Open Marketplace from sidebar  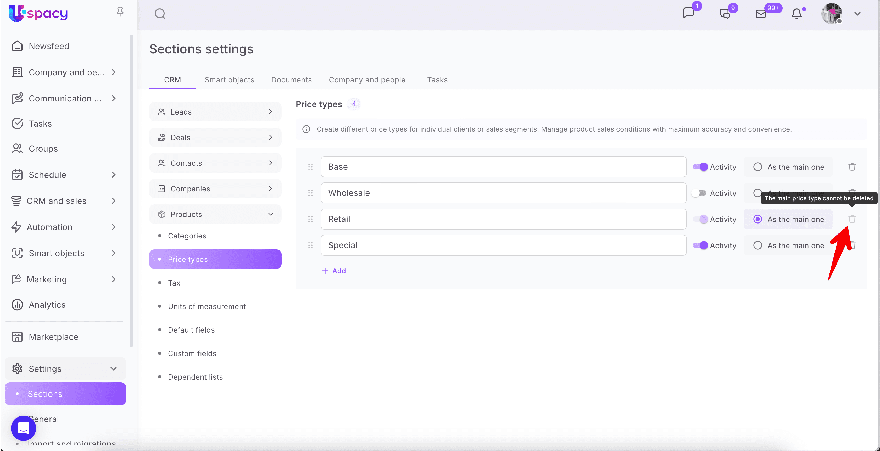[x=54, y=337]
